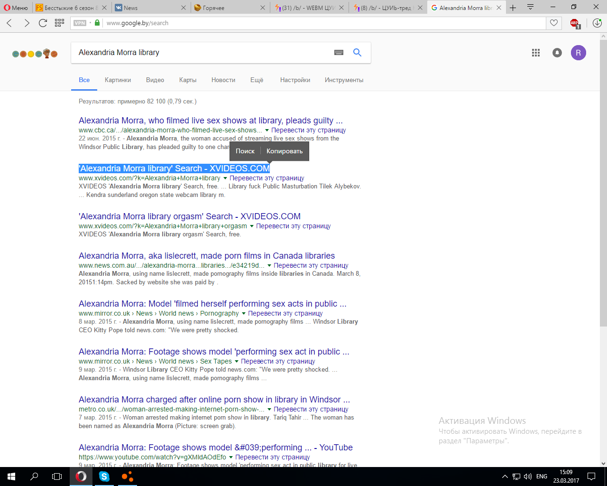The height and width of the screenshot is (486, 607).
Task: Open the account avatar 'R'
Action: [x=578, y=53]
